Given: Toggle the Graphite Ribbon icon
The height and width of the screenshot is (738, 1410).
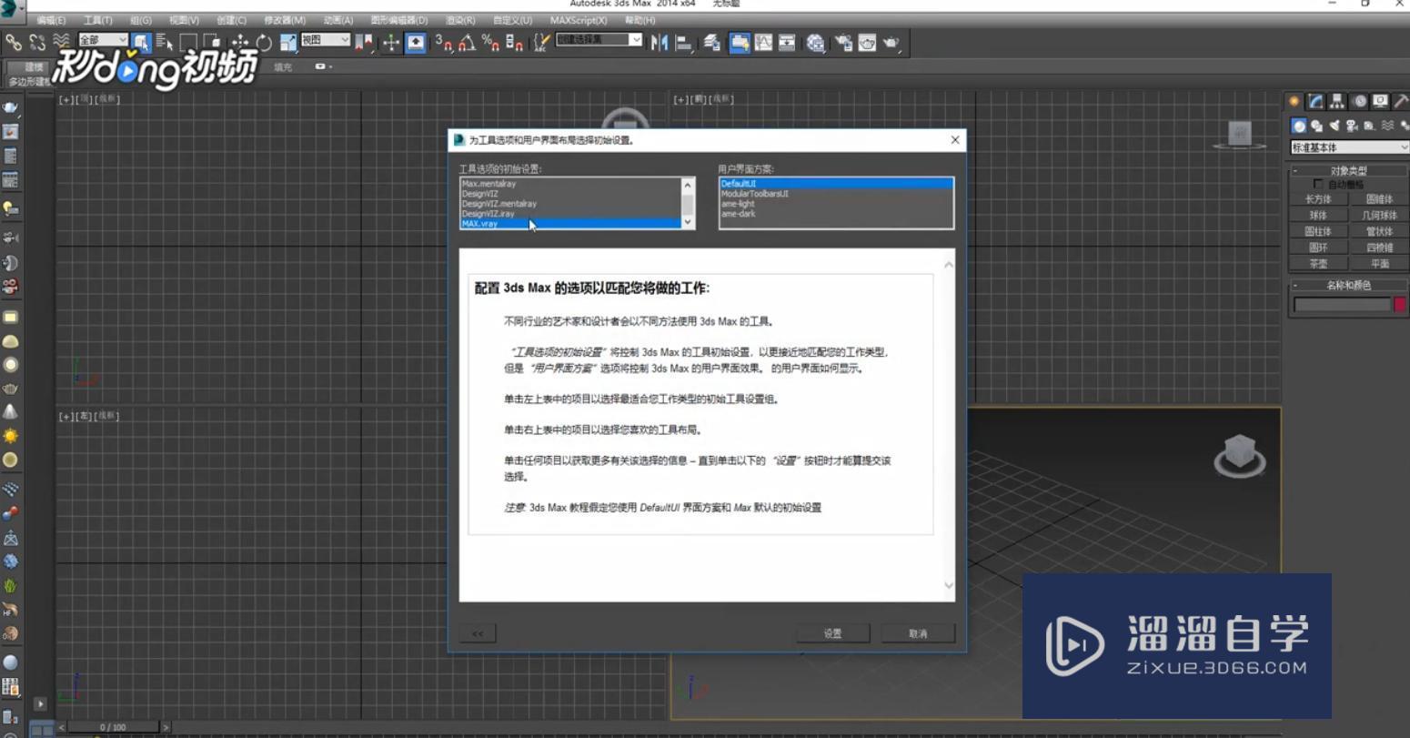Looking at the screenshot, I should [x=740, y=42].
